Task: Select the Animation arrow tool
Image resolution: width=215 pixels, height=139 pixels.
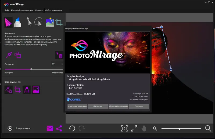Action: [x=8, y=22]
